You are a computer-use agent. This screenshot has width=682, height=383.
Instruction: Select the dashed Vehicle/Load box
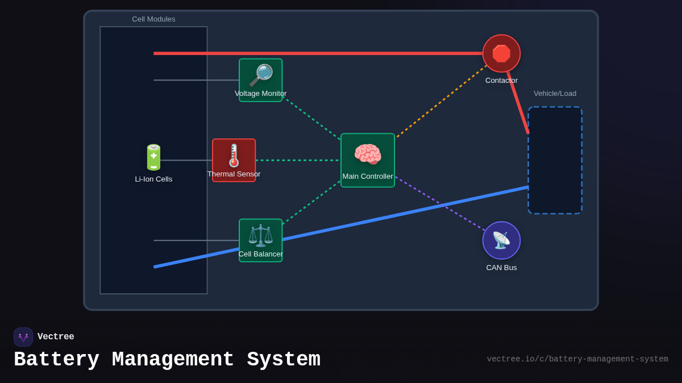(555, 160)
